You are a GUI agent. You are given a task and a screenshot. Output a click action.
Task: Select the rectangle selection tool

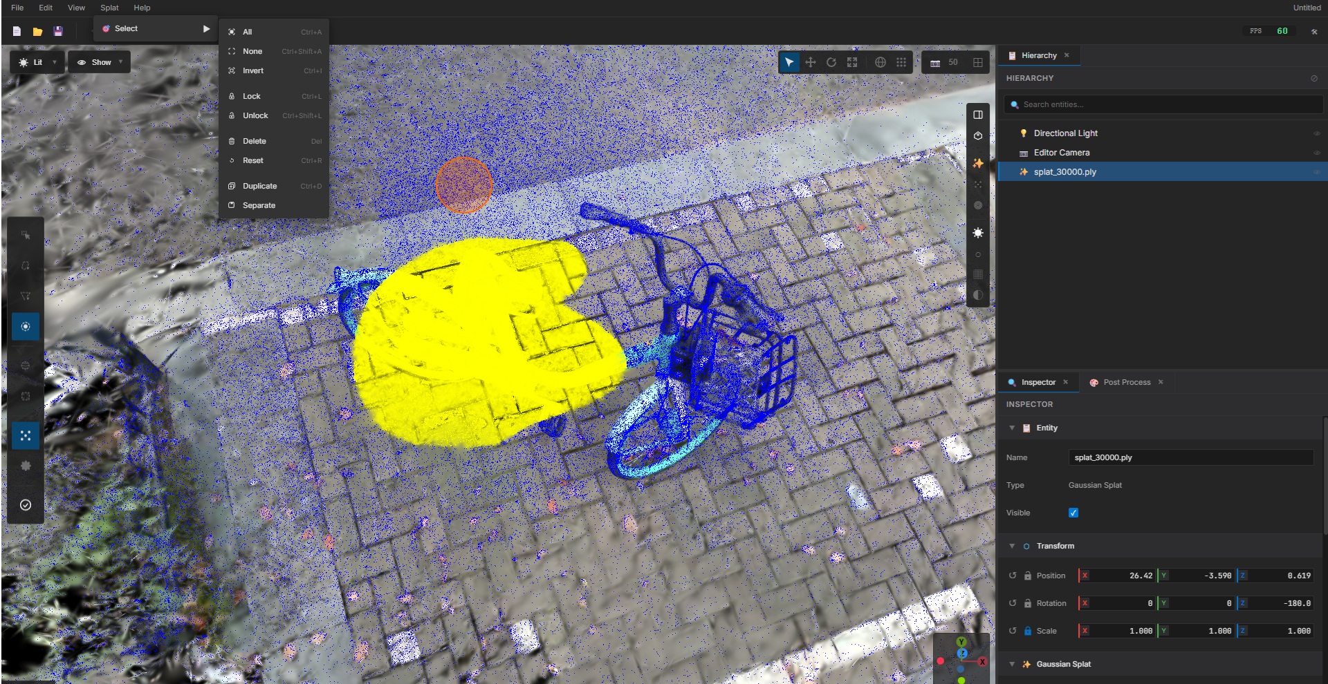26,235
